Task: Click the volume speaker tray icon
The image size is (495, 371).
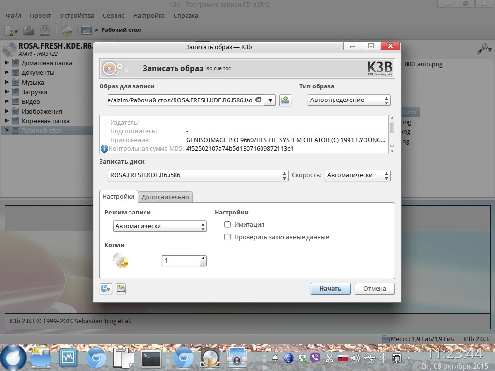Action: point(355,358)
